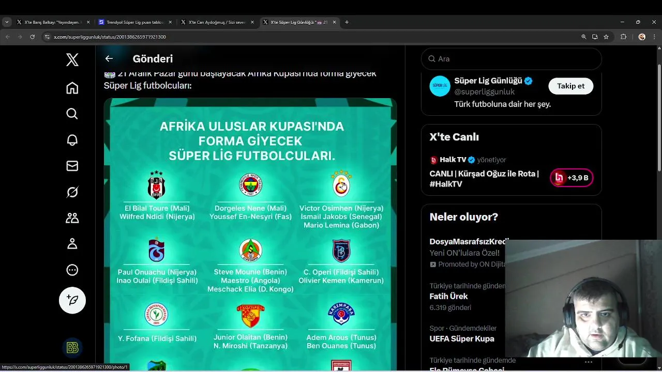Viewport: 662px width, 372px height.
Task: Open Explore search icon in sidebar
Action: pos(72,114)
